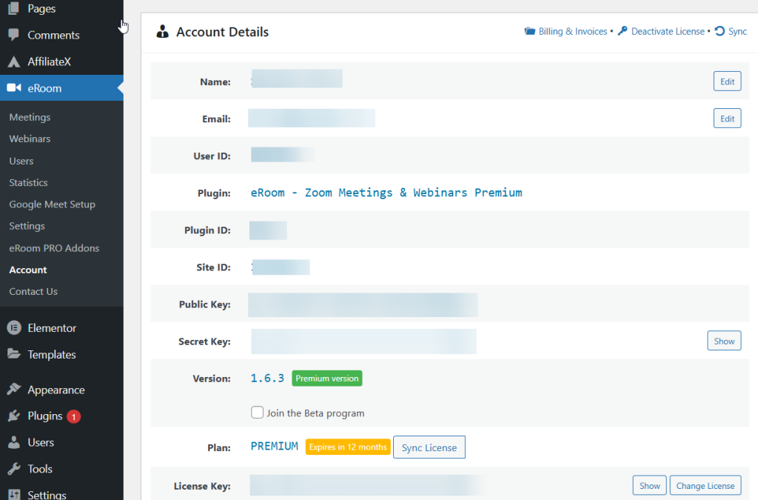Go to Google Meet Setup page
This screenshot has height=500, width=758.
pyautogui.click(x=52, y=204)
